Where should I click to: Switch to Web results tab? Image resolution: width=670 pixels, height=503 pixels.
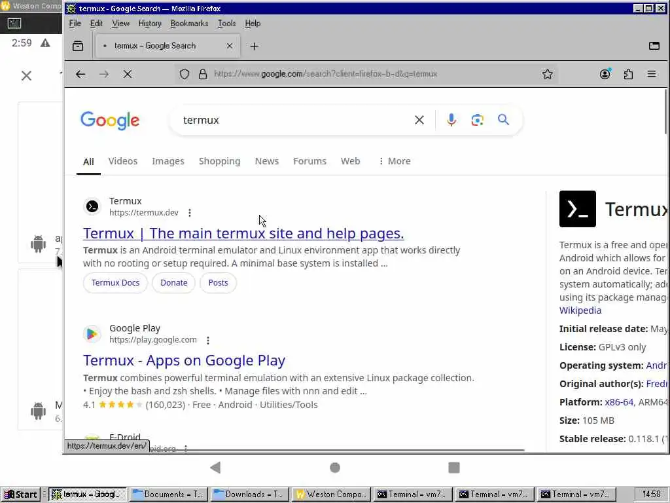[351, 161]
